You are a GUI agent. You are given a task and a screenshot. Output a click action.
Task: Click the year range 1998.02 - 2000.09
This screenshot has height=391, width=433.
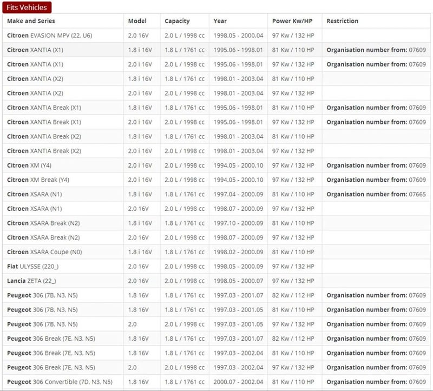click(x=238, y=252)
